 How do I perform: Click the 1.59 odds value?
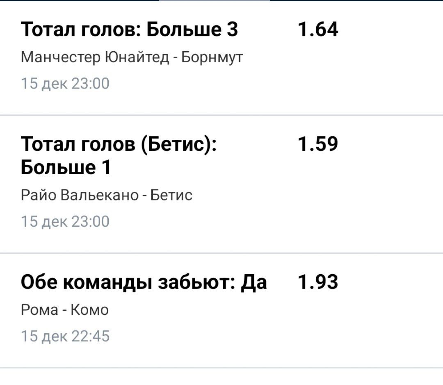coord(318,144)
